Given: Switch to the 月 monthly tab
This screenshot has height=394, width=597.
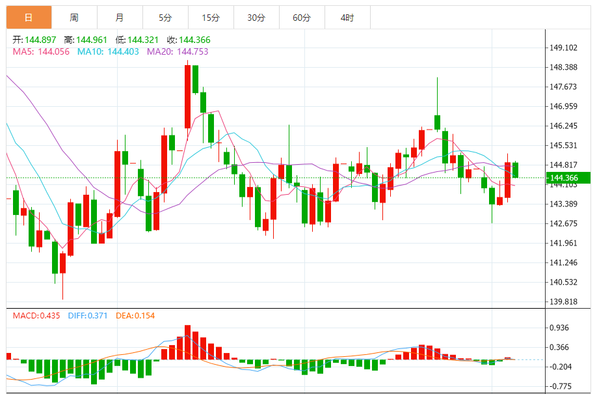Looking at the screenshot, I should pos(120,18).
